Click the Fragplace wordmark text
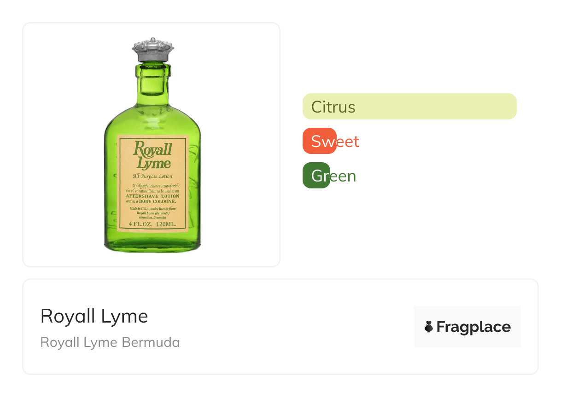Screen dimensions: 561x397 point(473,327)
